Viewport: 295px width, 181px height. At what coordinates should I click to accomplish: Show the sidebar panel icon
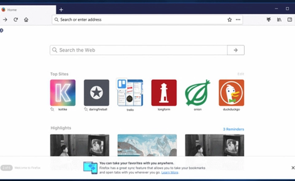pos(290,19)
